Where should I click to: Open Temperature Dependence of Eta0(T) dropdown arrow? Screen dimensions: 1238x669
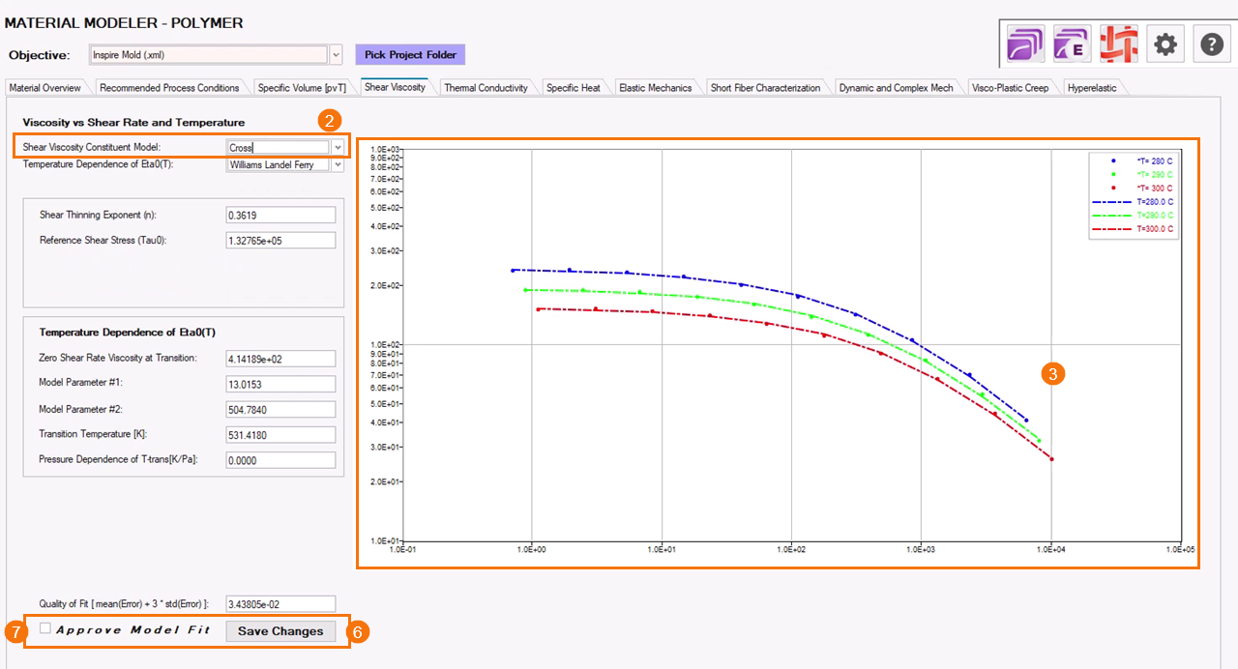point(337,165)
